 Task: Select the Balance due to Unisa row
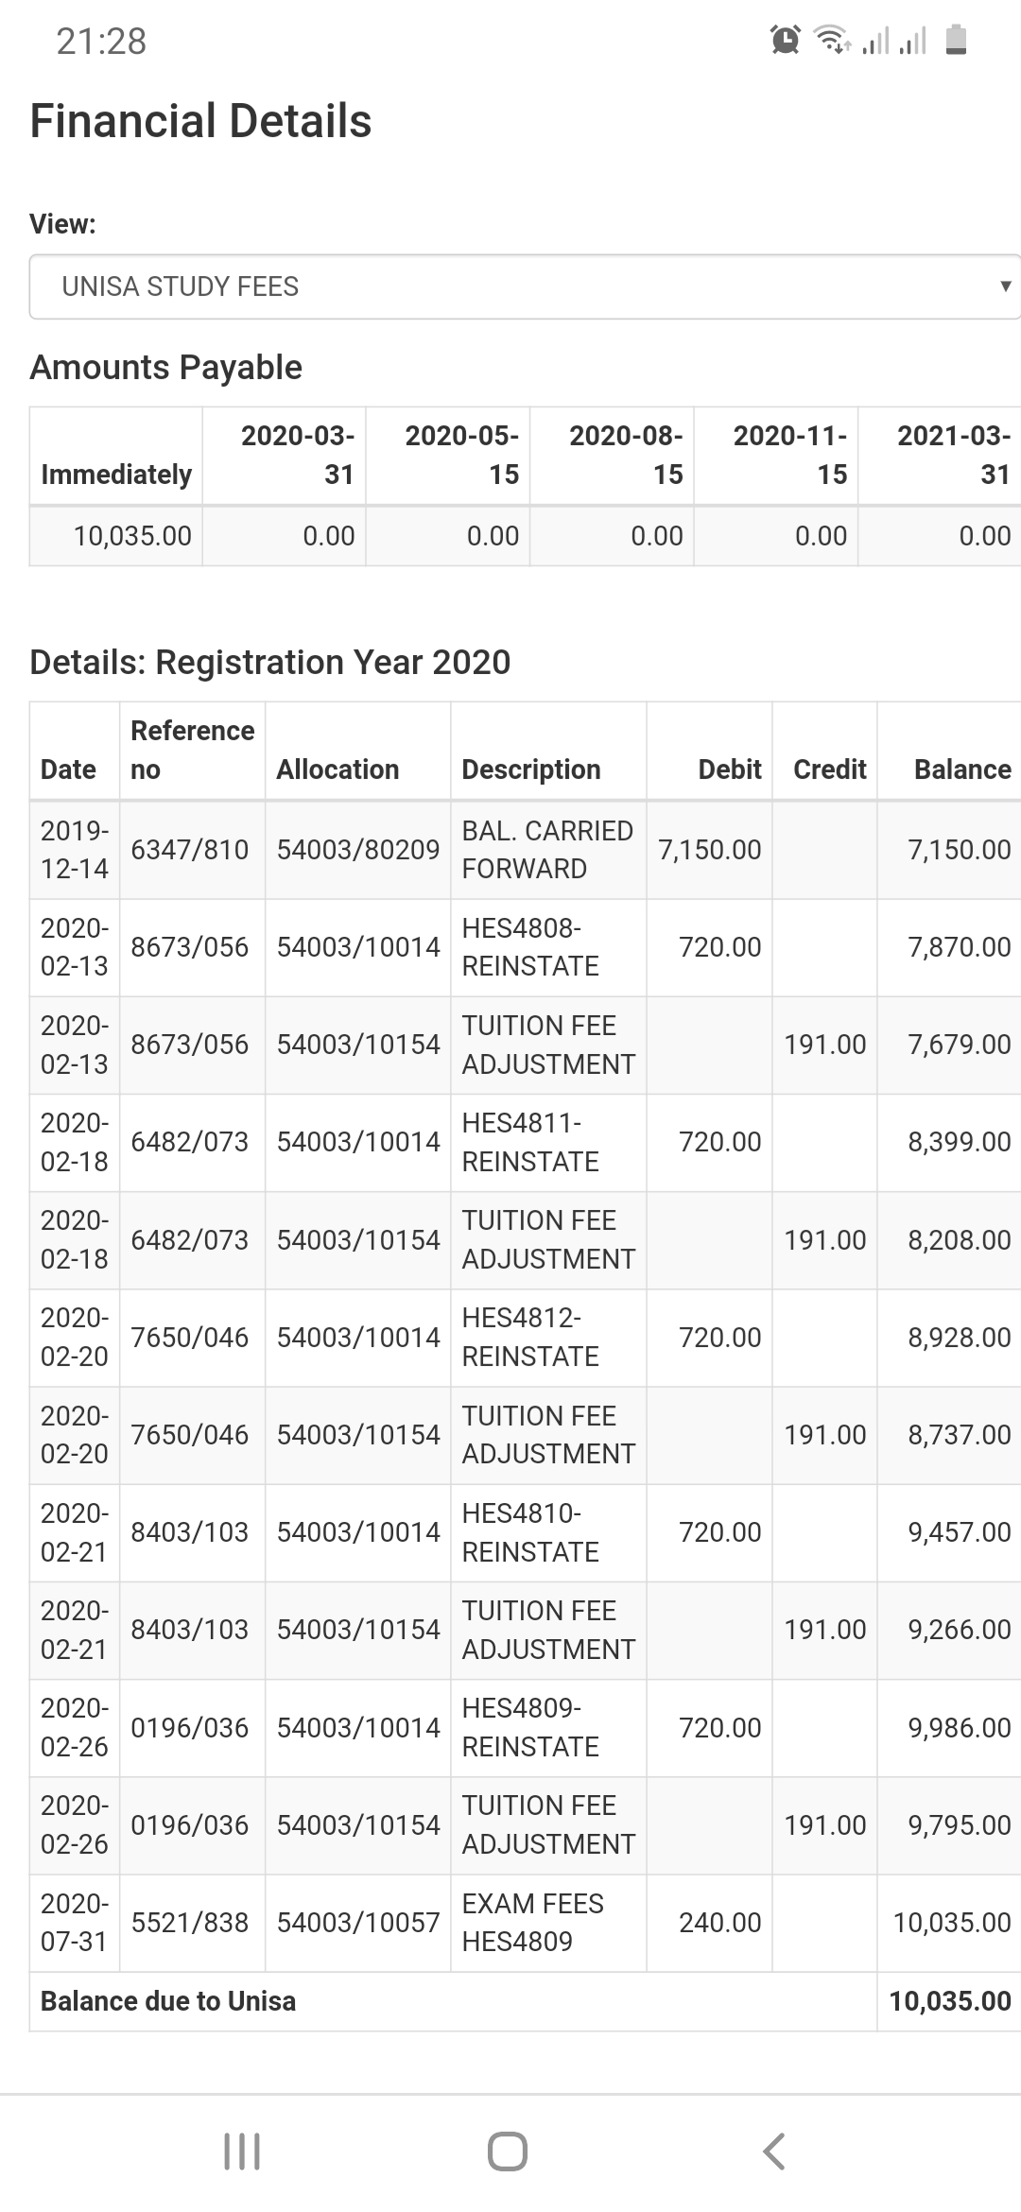[167, 2001]
